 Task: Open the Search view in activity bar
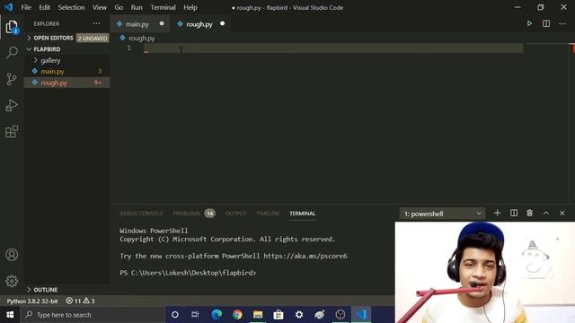click(x=12, y=52)
